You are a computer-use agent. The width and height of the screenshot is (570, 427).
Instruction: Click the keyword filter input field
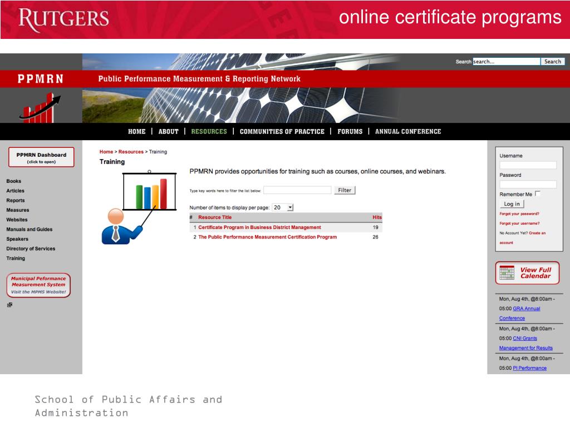pyautogui.click(x=297, y=190)
